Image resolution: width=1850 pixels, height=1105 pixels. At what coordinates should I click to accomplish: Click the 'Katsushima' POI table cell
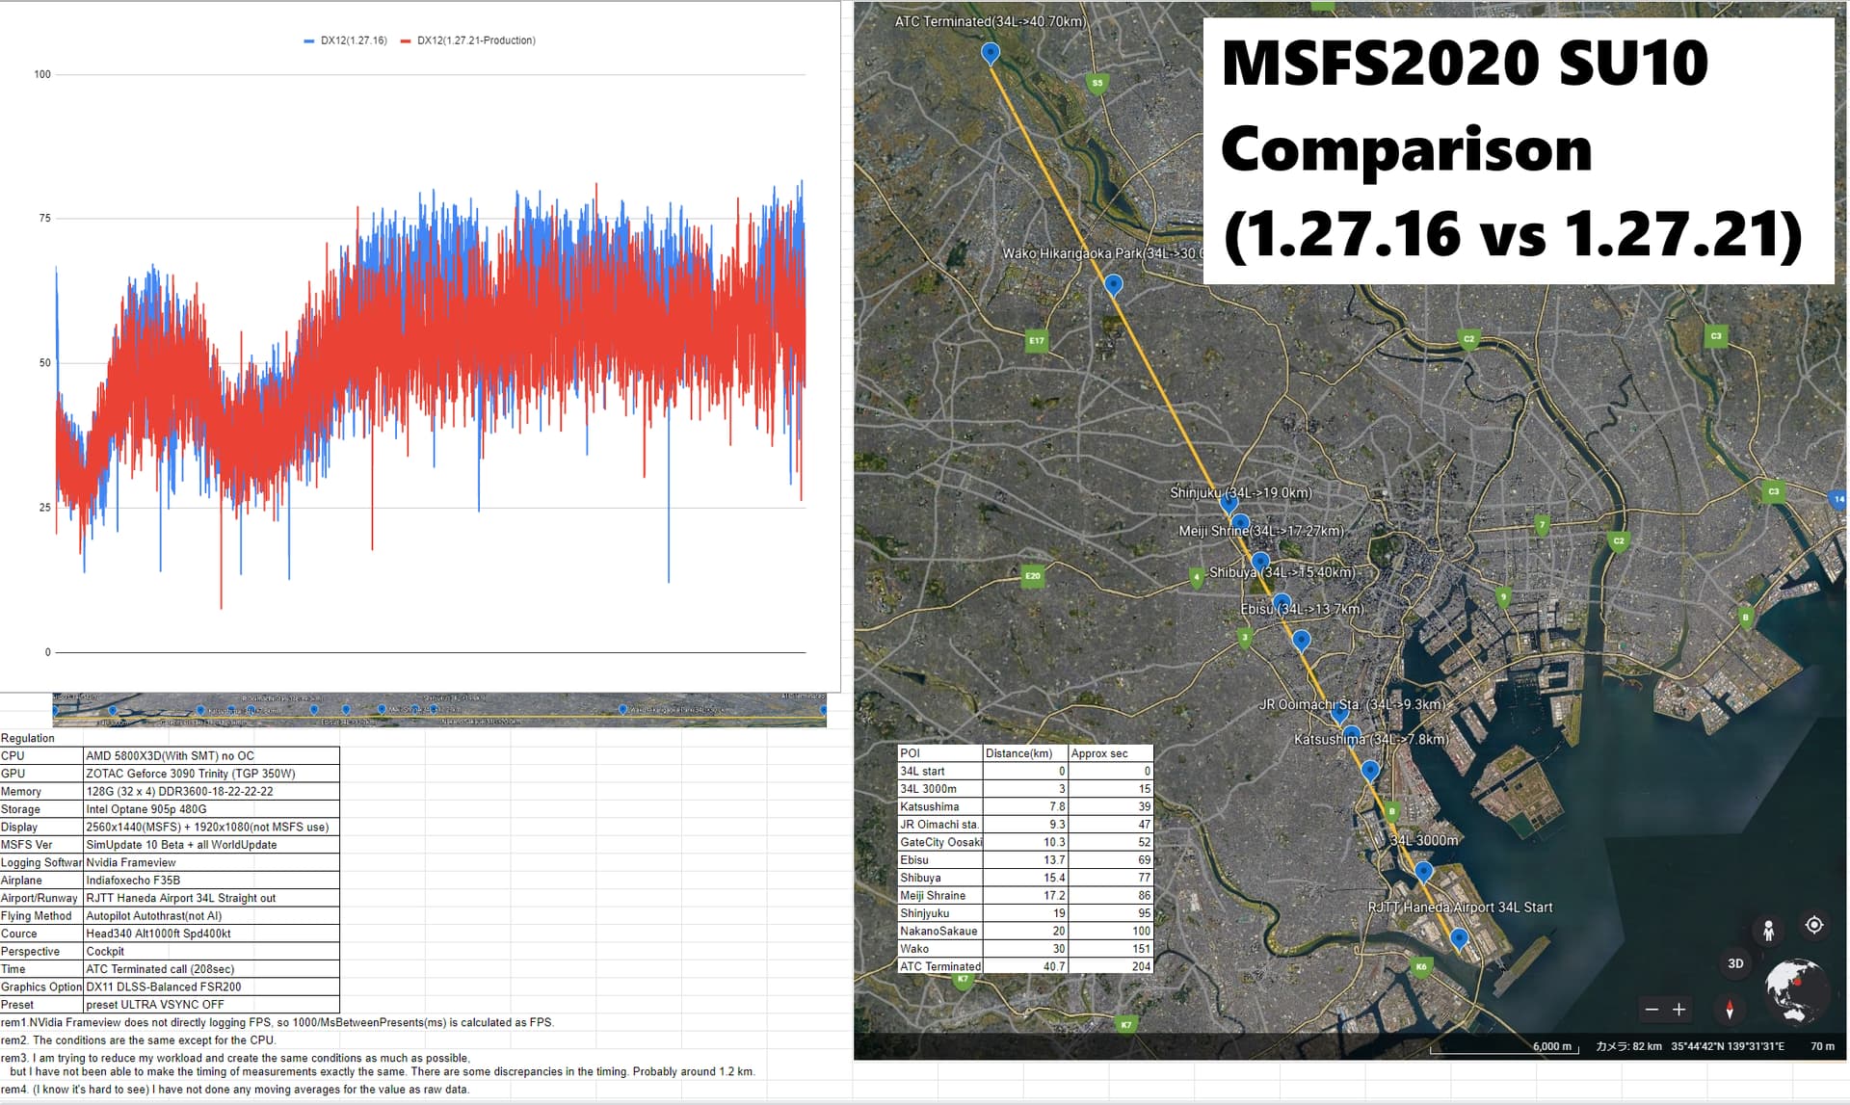click(939, 806)
